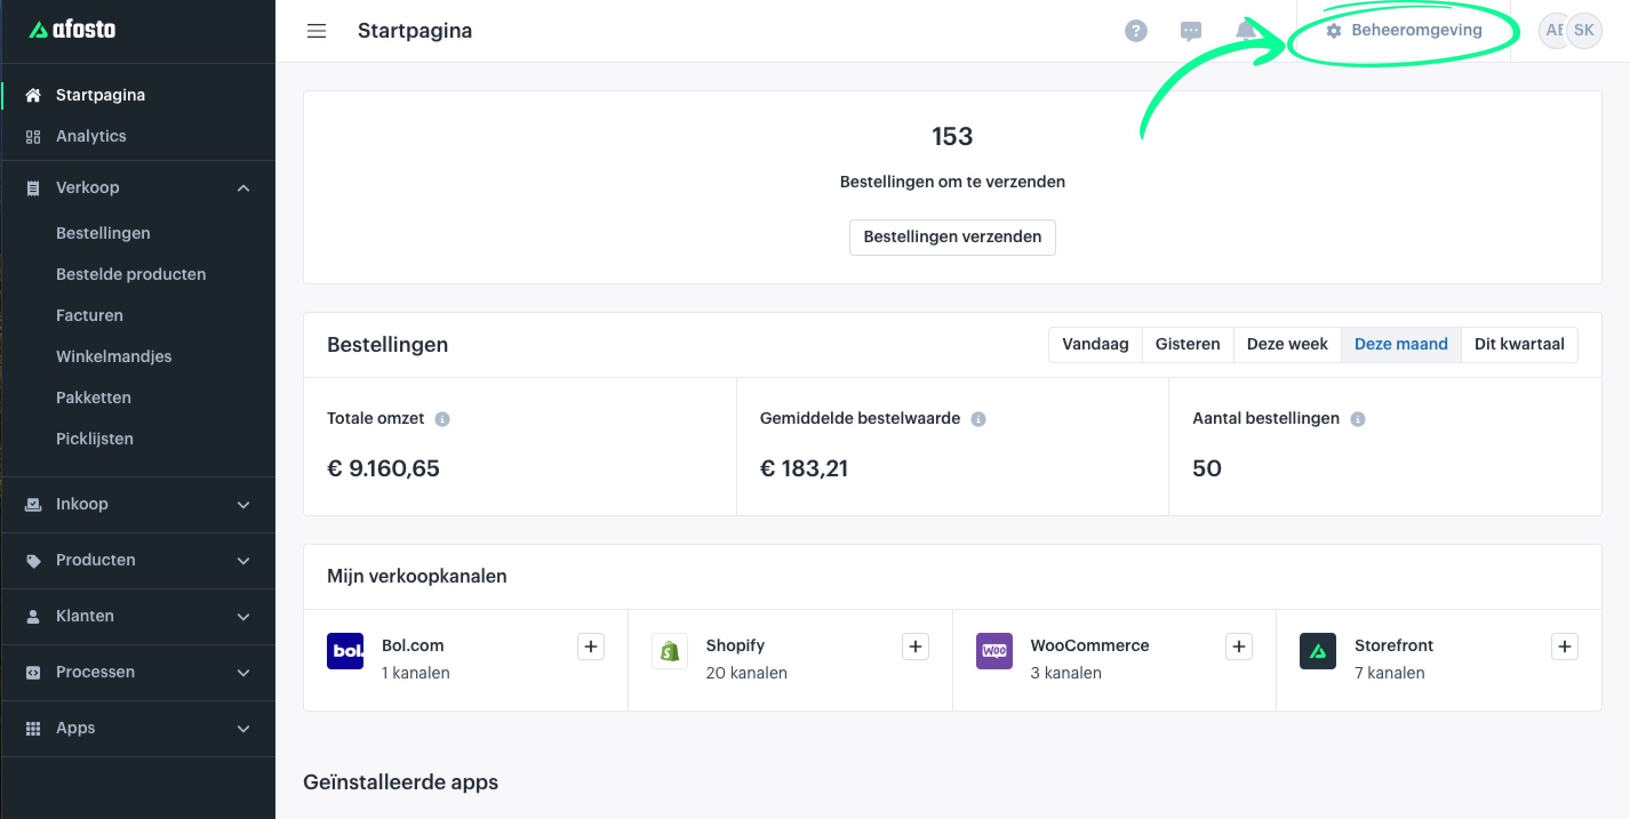
Task: Toggle the Deze maand active filter
Action: (x=1400, y=344)
